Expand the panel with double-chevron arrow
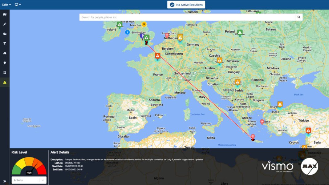This screenshot has height=185, width=329. point(4,182)
